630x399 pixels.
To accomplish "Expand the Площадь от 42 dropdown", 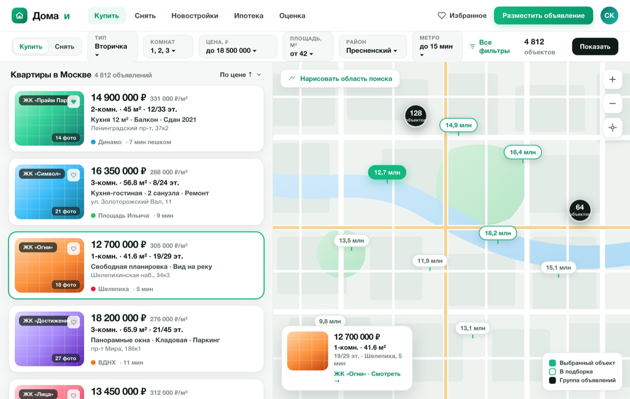I will click(x=308, y=46).
